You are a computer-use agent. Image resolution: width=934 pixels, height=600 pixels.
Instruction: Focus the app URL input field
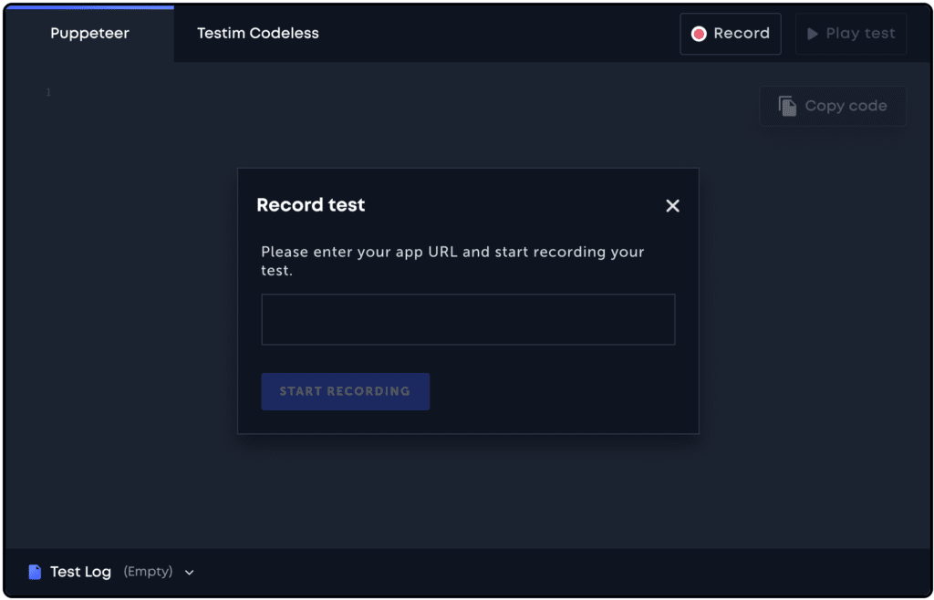coord(468,320)
